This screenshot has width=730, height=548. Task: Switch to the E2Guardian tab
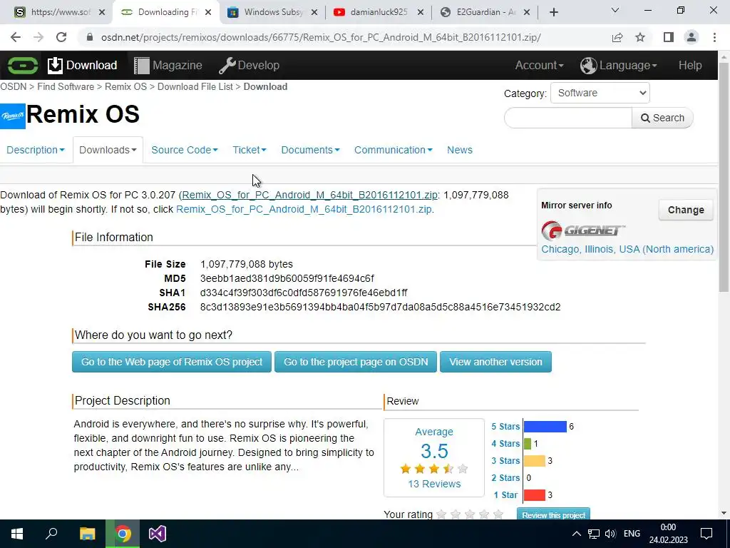(485, 13)
